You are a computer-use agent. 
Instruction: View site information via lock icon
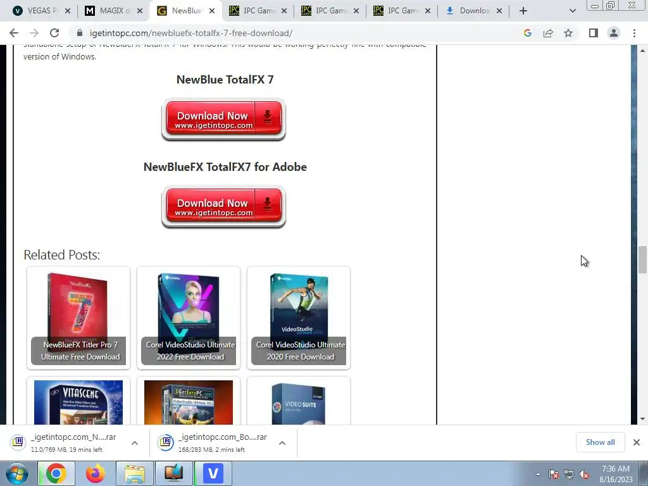(x=80, y=33)
